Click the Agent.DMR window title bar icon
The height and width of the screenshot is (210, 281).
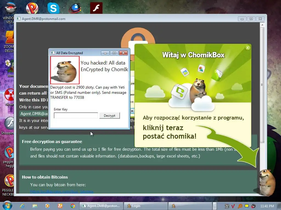pos(18,19)
